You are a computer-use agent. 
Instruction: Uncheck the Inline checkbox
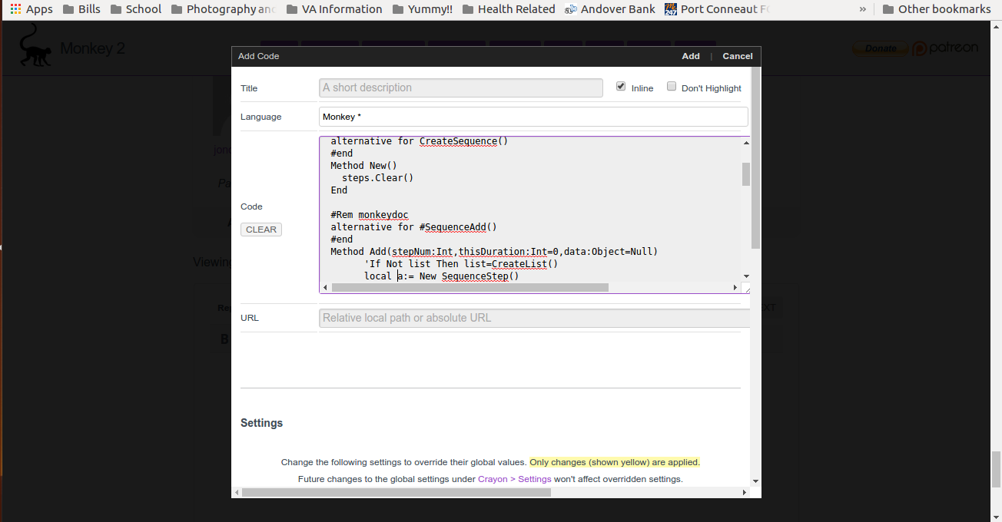621,87
